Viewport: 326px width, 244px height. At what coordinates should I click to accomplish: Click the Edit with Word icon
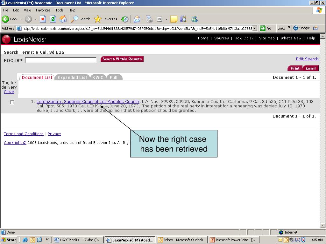click(159, 19)
